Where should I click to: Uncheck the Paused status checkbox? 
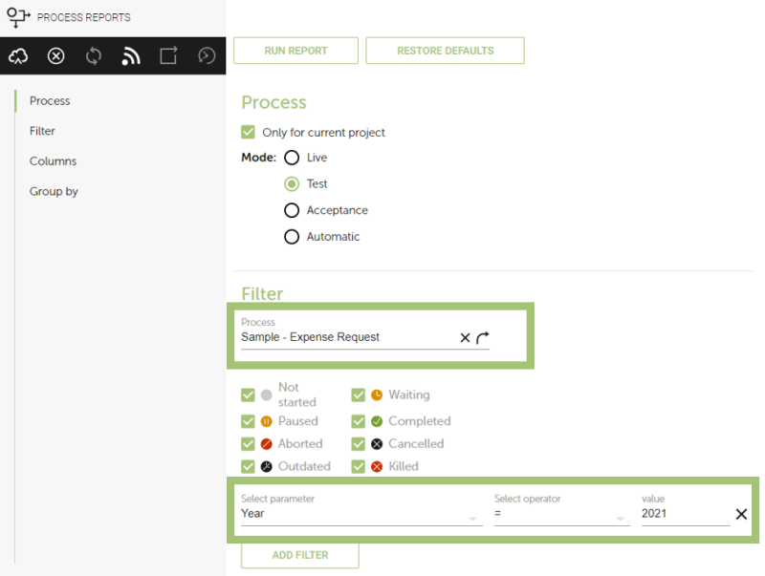coord(248,421)
